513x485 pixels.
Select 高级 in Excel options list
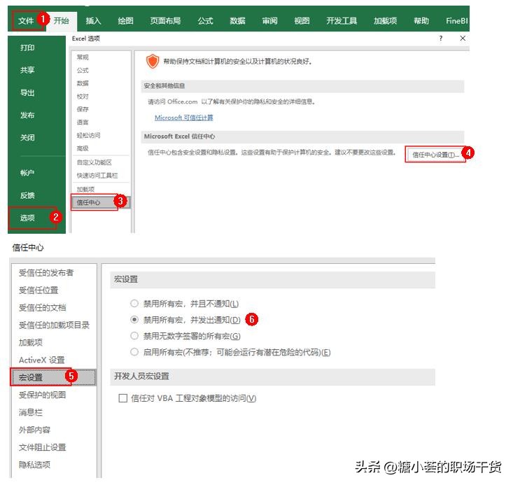tap(83, 148)
